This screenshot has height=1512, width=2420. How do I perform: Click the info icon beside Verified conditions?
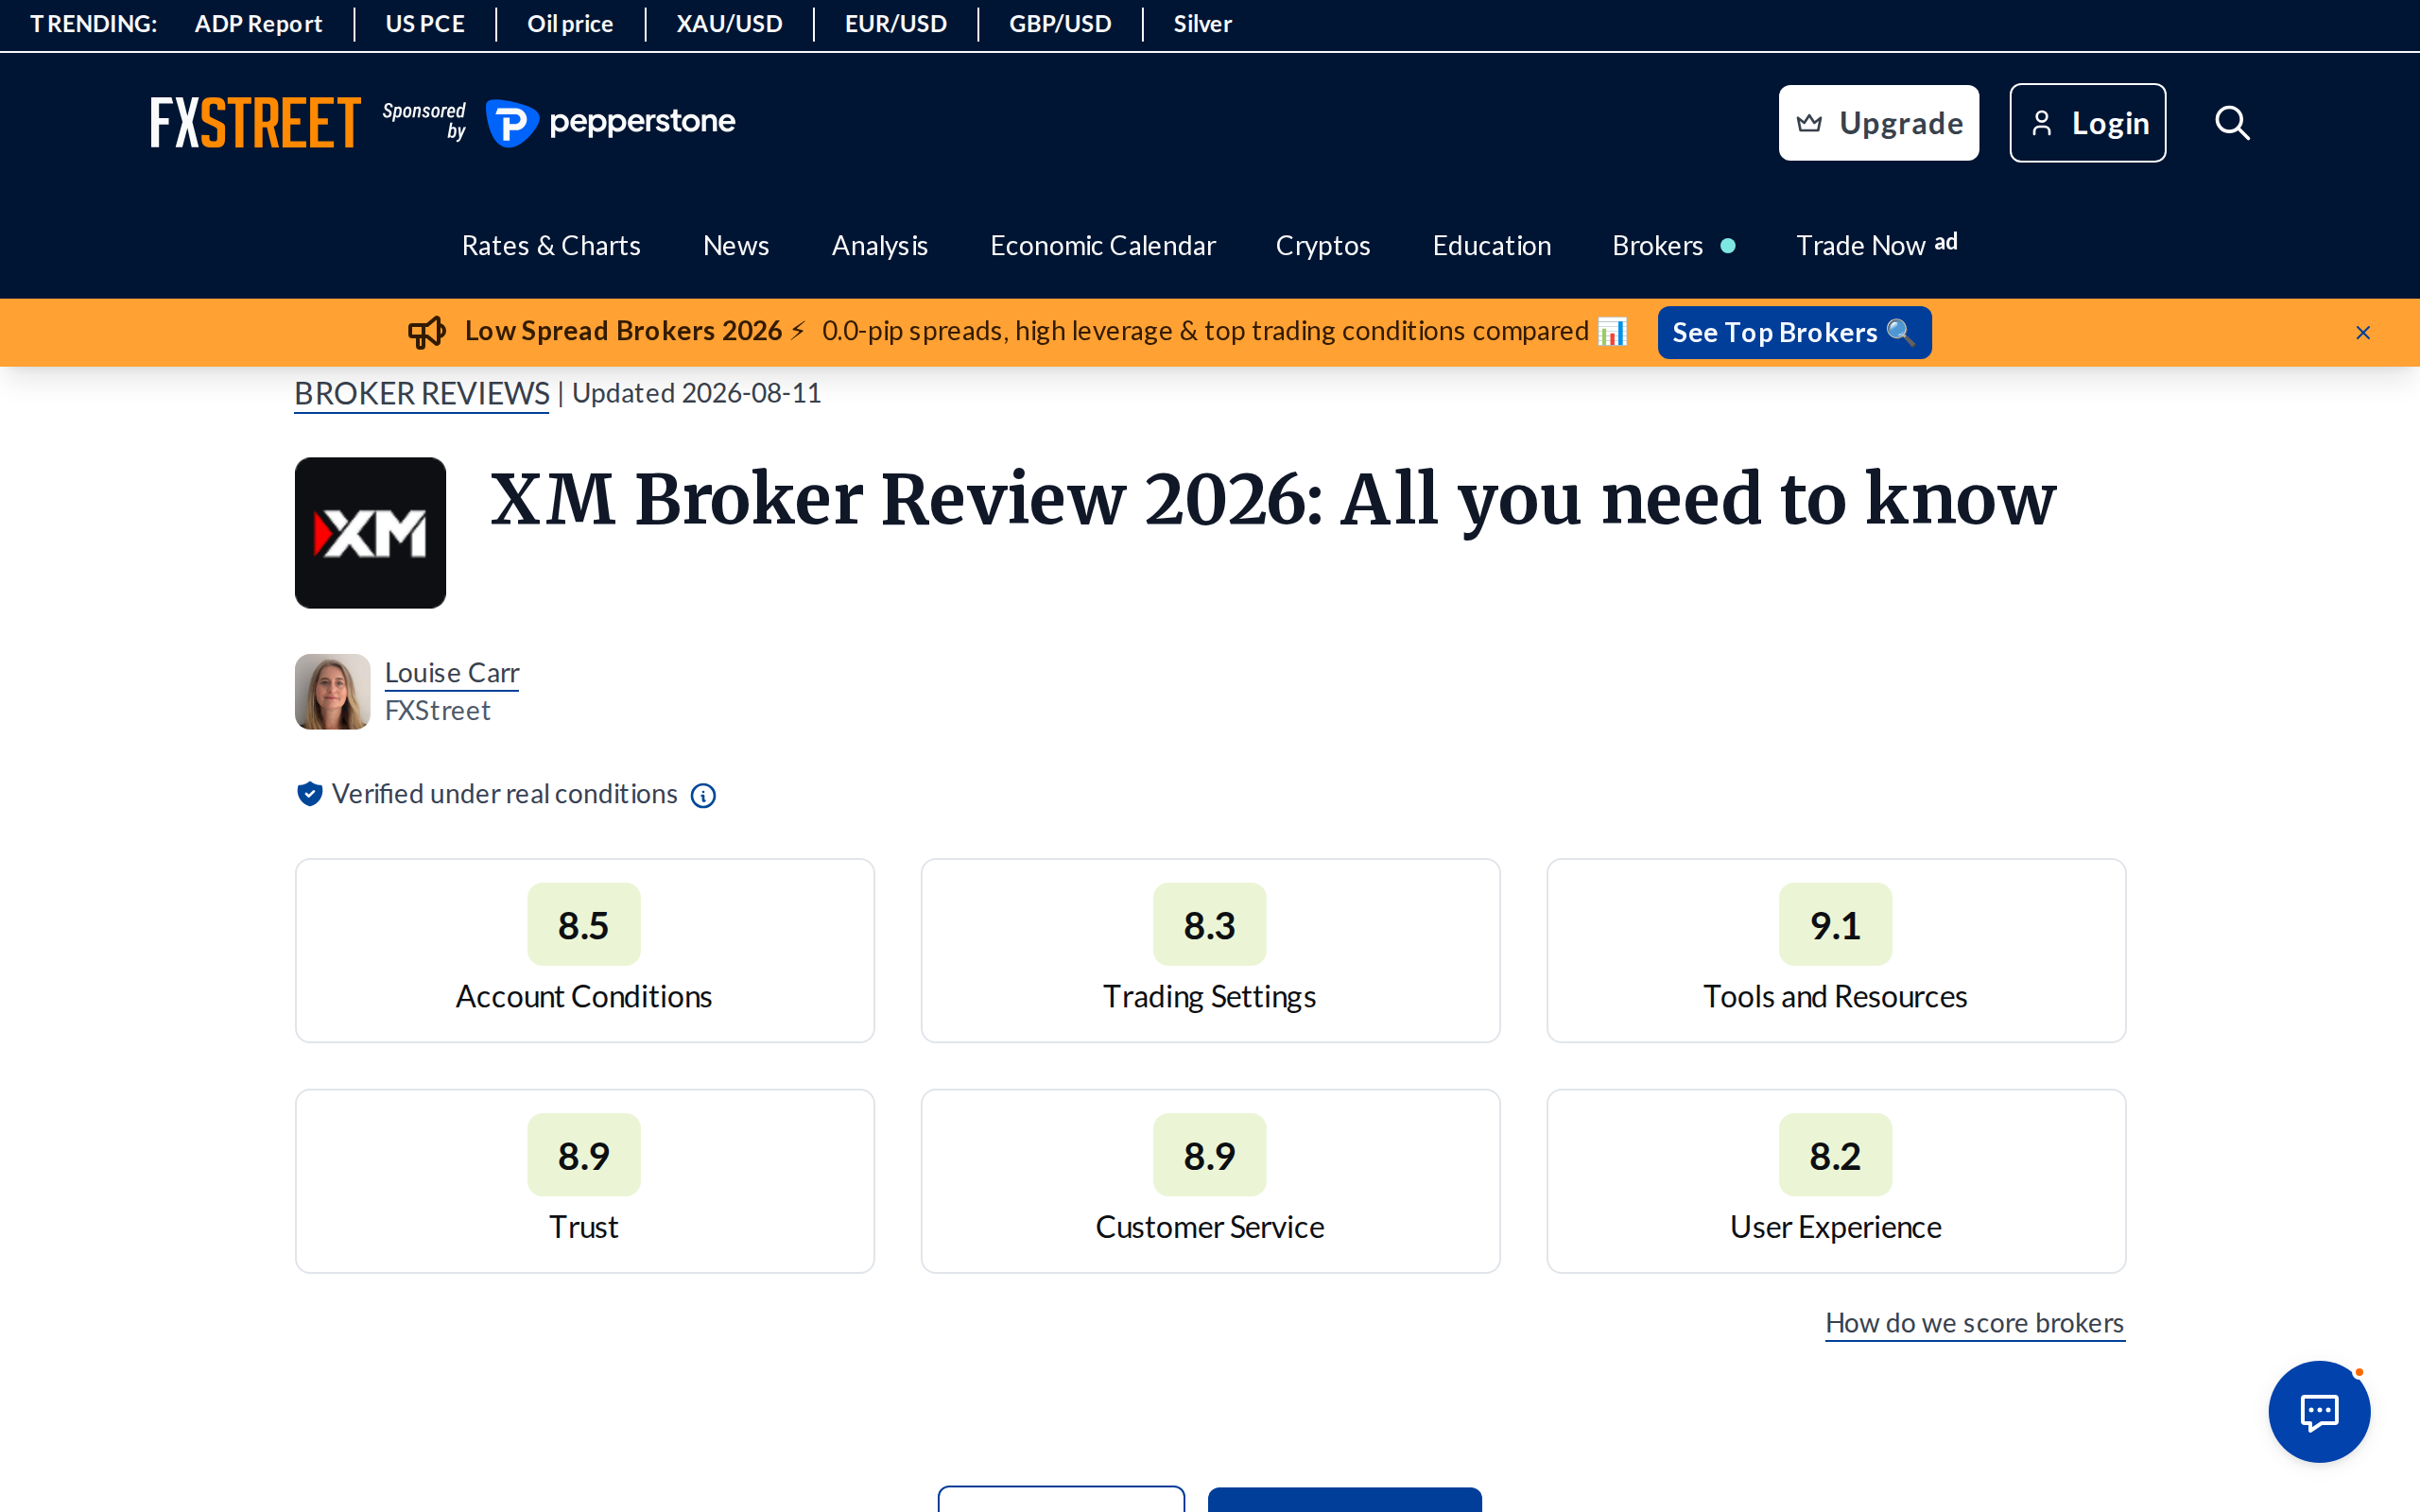point(703,796)
